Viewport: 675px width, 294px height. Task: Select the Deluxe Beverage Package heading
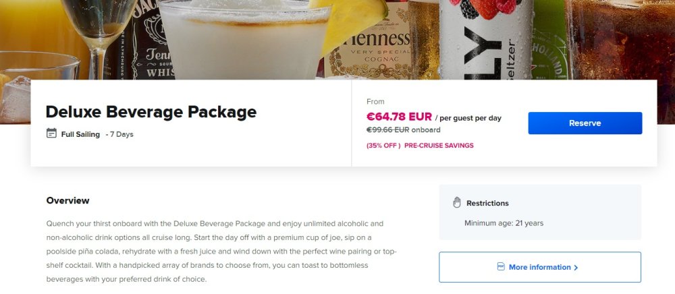[x=151, y=112]
